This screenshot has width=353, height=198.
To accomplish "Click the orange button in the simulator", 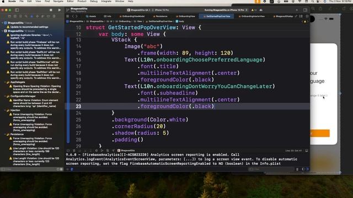I will [x=320, y=133].
